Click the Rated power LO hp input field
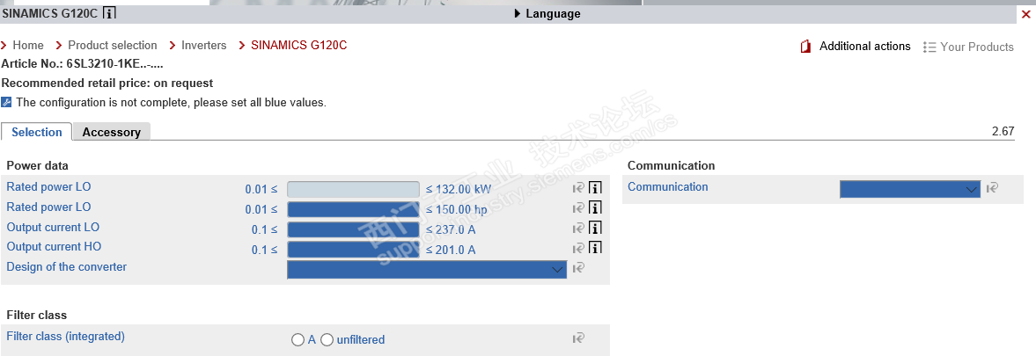Screen dimensions: 1036x356 [354, 209]
